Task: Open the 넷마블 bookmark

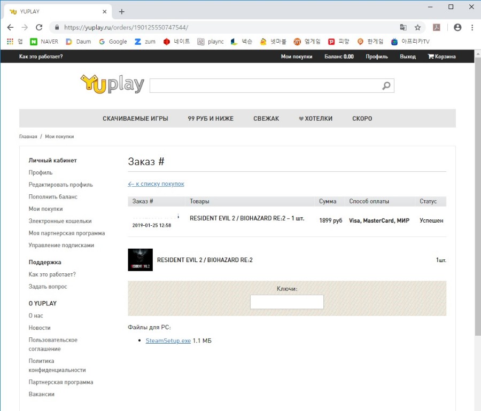Action: 273,41
